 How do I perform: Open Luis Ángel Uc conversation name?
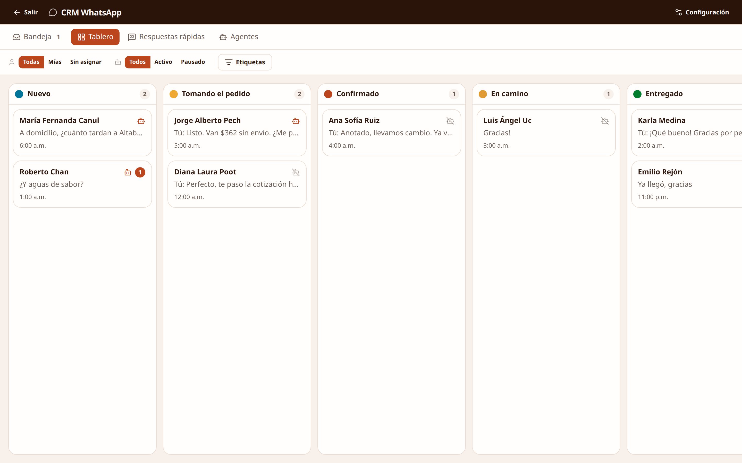508,120
